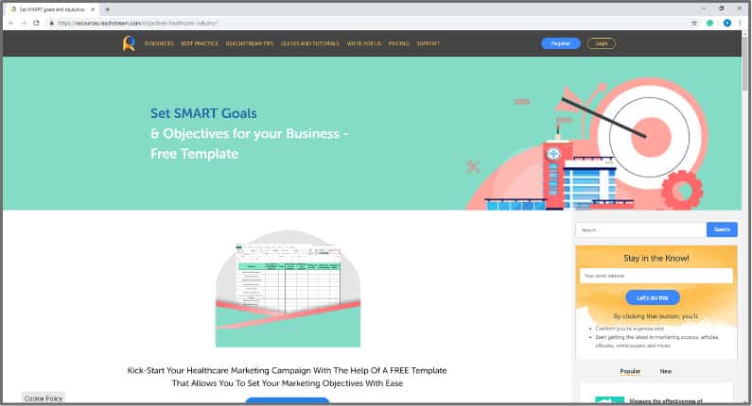The width and height of the screenshot is (752, 406).
Task: Close the Set SMART goals tab
Action: 92,8
